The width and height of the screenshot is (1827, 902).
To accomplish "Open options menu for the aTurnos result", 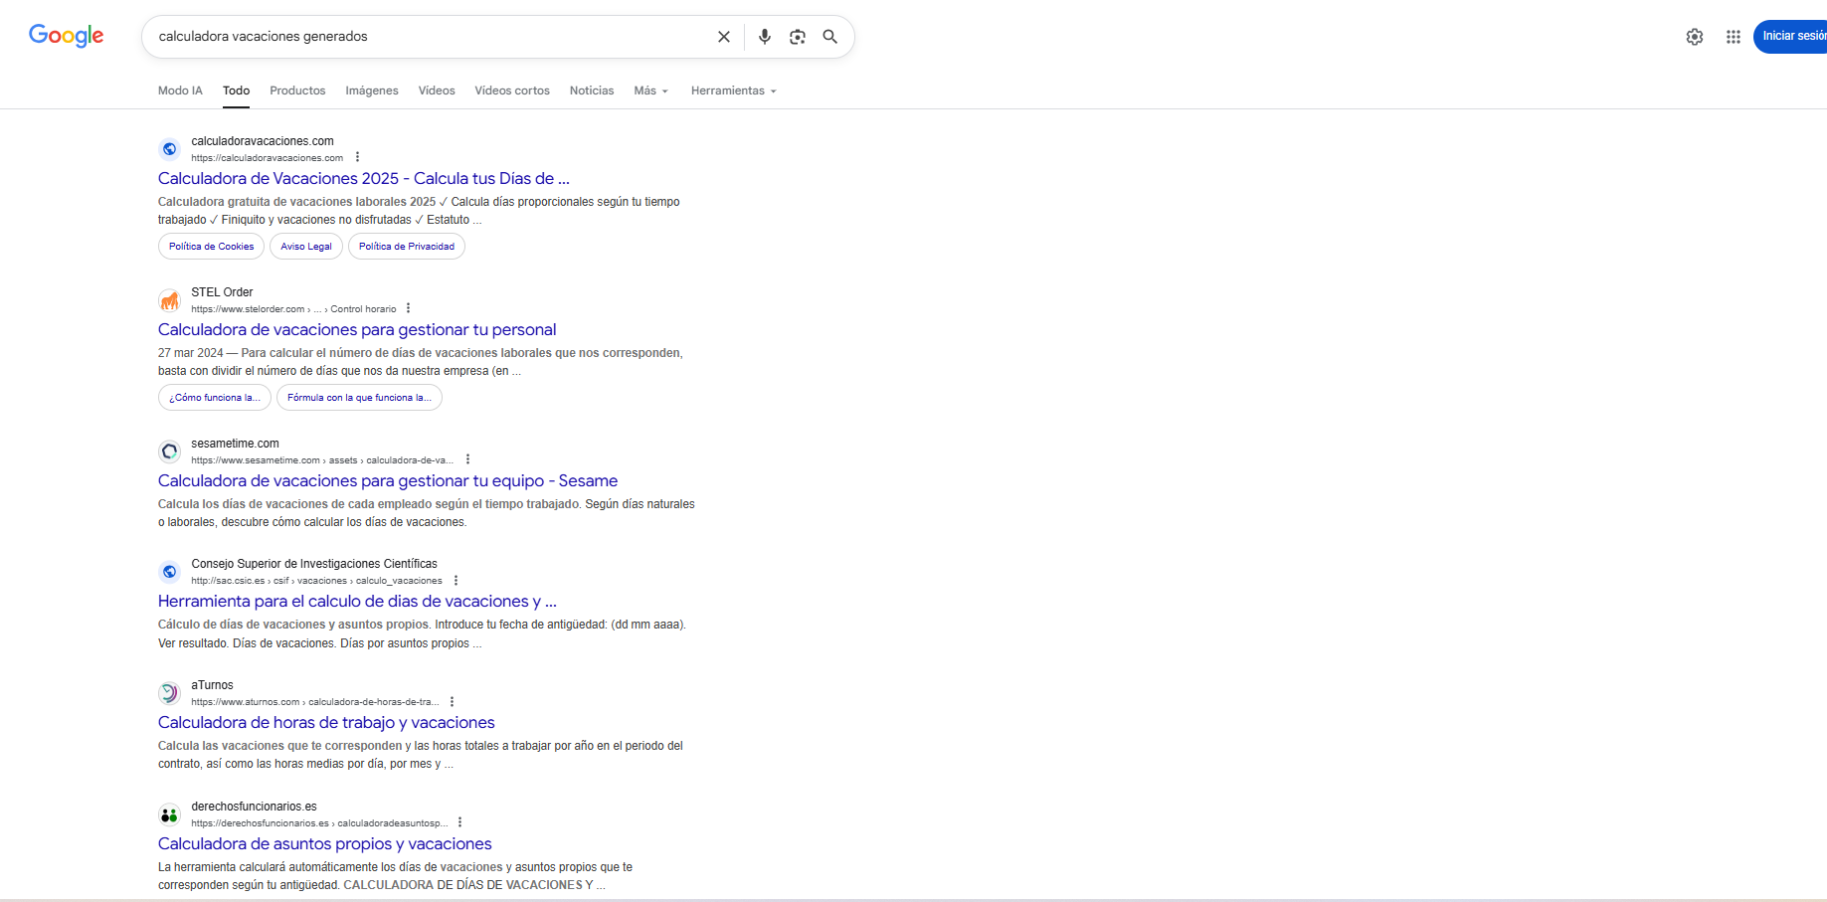I will (452, 700).
